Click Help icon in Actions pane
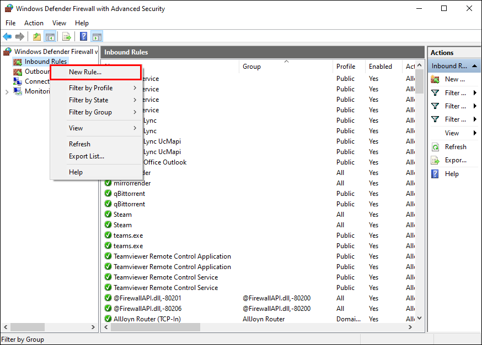Screen dimensions: 482x345 [x=435, y=174]
